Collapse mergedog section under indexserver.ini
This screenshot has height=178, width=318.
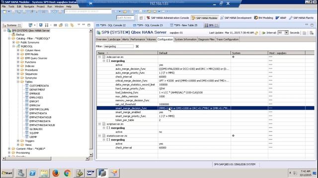pyautogui.click(x=104, y=61)
